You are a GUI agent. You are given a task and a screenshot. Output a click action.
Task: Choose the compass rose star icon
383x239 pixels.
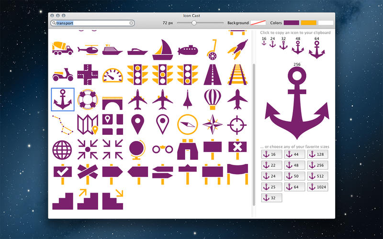pyautogui.click(x=213, y=124)
